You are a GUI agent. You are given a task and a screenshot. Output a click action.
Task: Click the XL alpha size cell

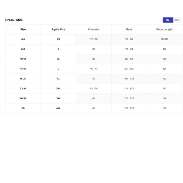[58, 79]
